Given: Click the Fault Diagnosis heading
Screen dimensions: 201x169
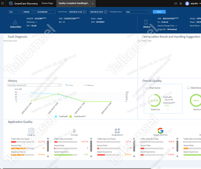Looking at the screenshot, I should [18, 37].
